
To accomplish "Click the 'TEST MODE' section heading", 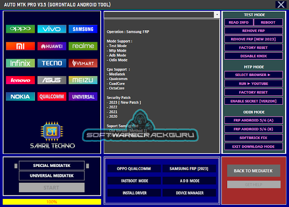I will coord(254,15).
